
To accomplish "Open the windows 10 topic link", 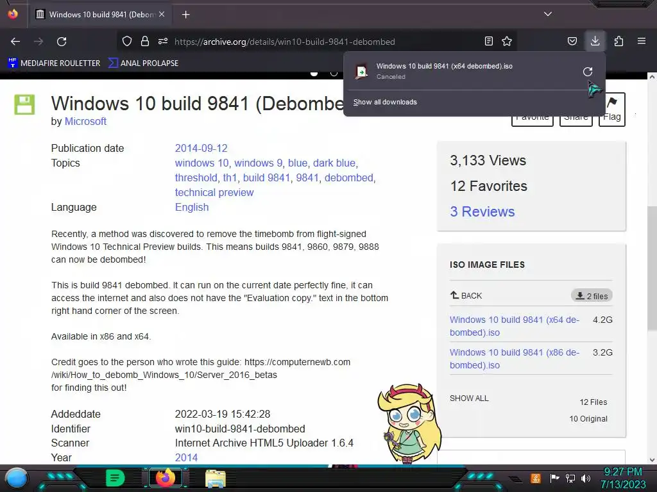I will [x=201, y=163].
